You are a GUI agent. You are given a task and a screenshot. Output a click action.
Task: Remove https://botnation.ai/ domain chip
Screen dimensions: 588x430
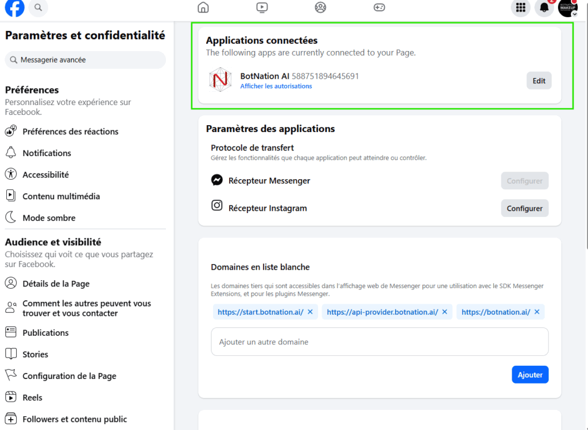[x=537, y=312]
